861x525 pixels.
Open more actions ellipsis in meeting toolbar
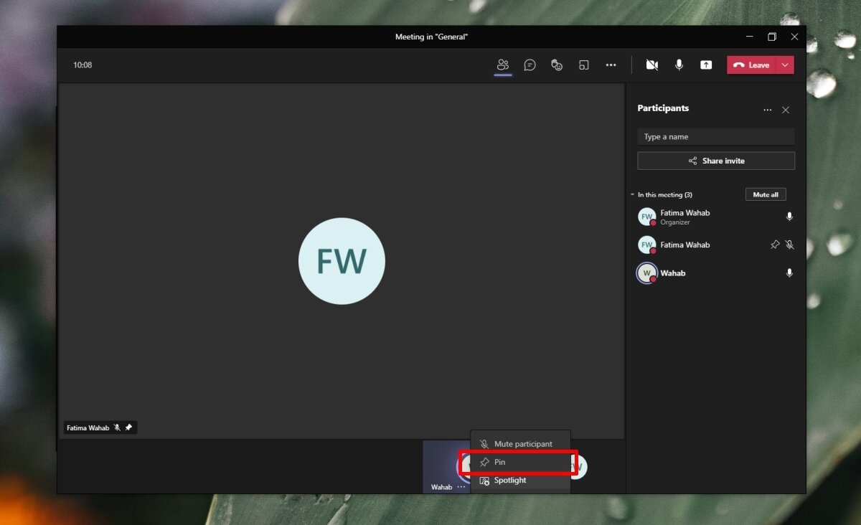coord(611,65)
